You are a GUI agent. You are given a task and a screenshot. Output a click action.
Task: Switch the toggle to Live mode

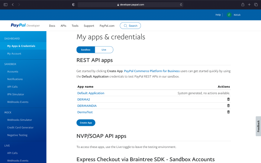104,50
